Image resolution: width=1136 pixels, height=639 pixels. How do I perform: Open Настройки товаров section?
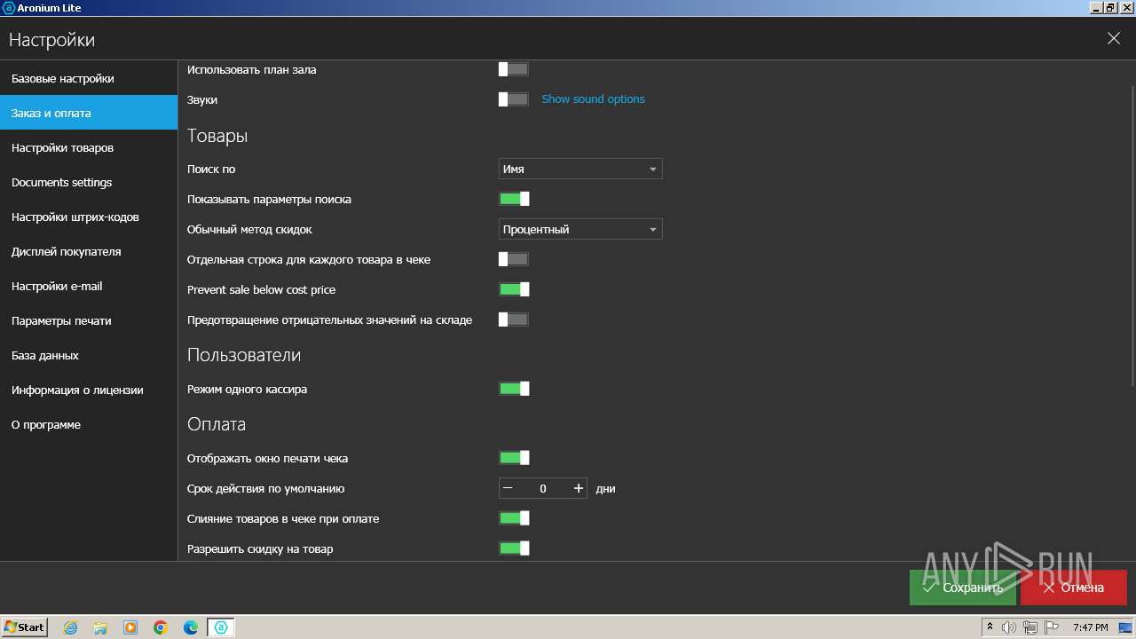coord(89,147)
